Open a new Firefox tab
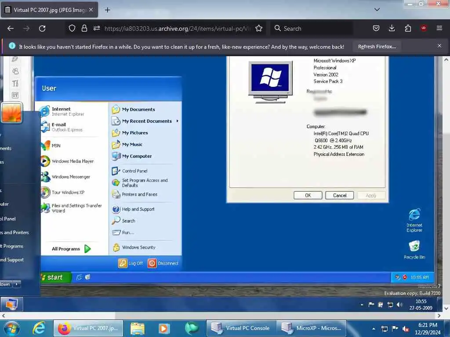Screen dimensions: 450x337 coord(107,10)
